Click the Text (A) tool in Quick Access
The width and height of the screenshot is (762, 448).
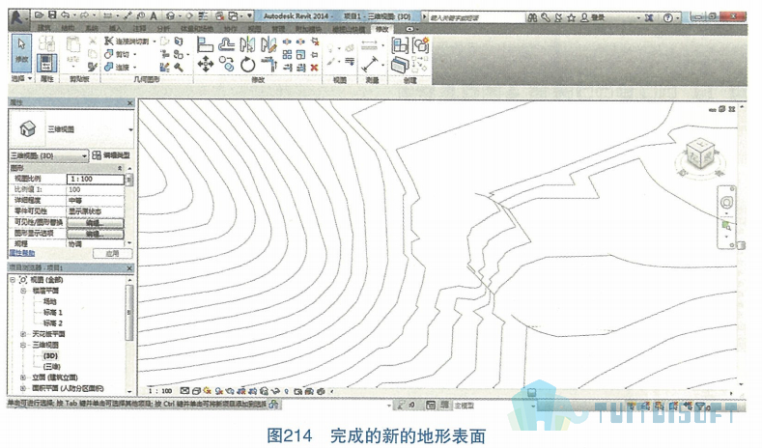pos(154,16)
